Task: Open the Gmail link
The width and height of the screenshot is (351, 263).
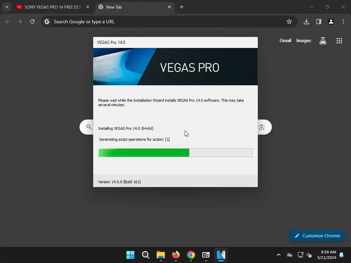Action: [286, 40]
